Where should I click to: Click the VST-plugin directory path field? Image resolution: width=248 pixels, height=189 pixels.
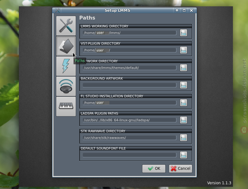(130, 50)
